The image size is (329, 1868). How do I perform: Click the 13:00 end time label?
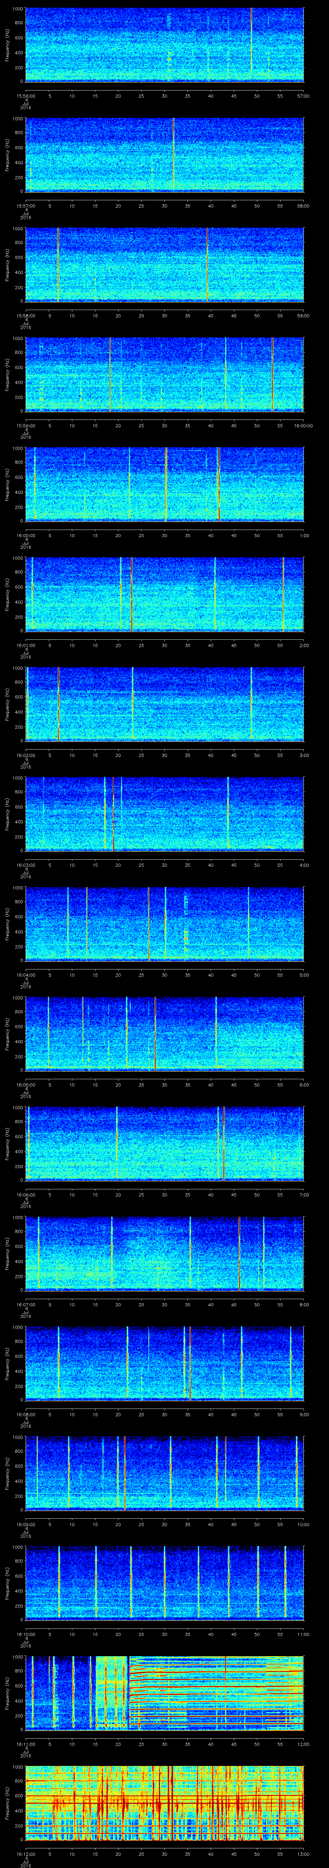pyautogui.click(x=304, y=1854)
